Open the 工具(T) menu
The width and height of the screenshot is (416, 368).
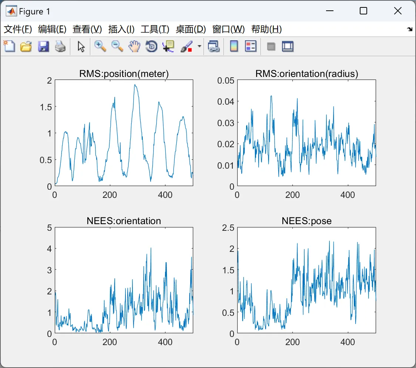point(155,29)
